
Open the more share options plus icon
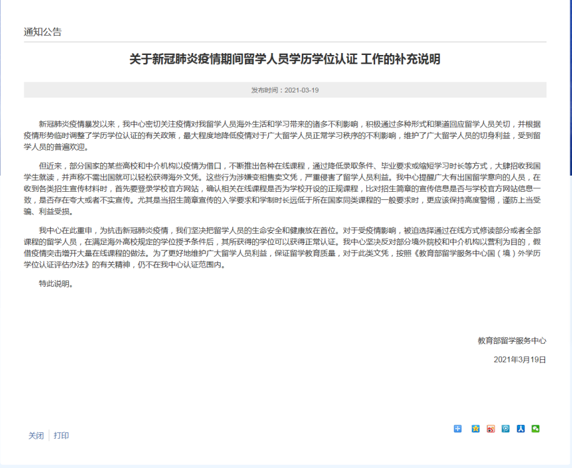click(458, 429)
